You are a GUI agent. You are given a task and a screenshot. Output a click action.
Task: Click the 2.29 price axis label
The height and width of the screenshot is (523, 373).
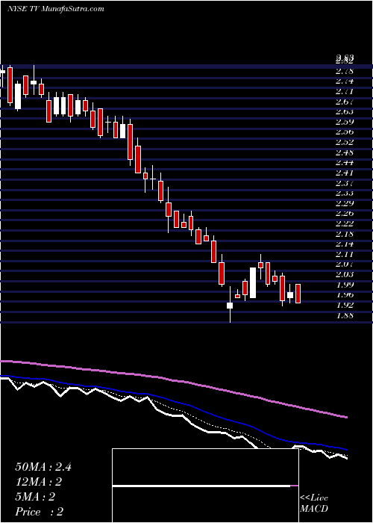(345, 203)
